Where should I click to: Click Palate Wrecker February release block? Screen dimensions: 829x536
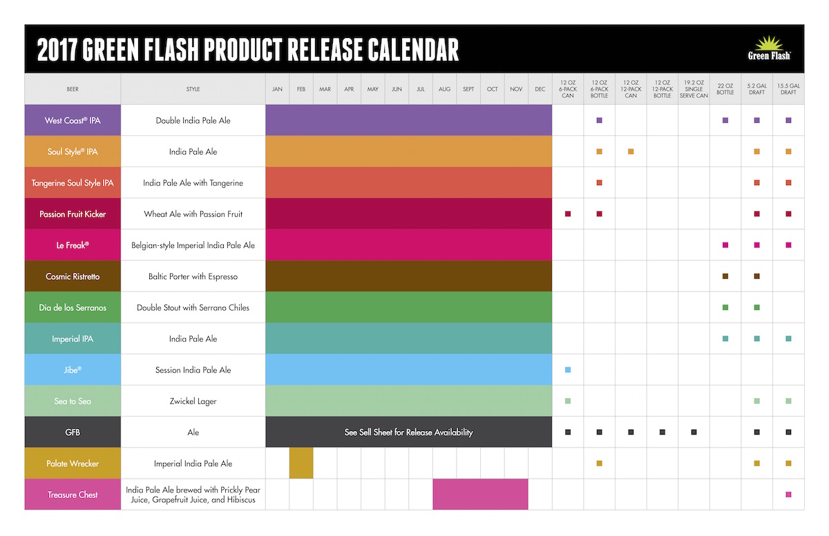tap(301, 463)
